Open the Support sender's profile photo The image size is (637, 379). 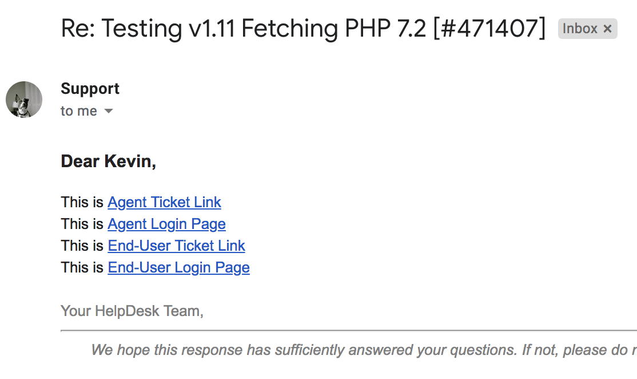pos(24,100)
